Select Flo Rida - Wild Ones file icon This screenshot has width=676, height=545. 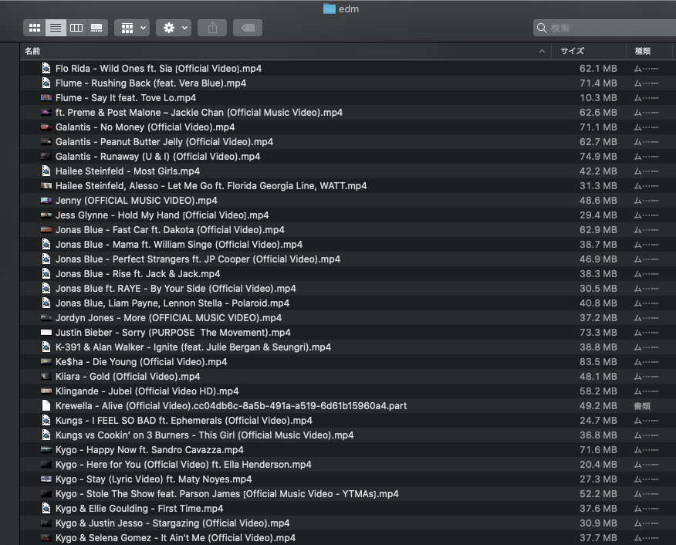(46, 69)
